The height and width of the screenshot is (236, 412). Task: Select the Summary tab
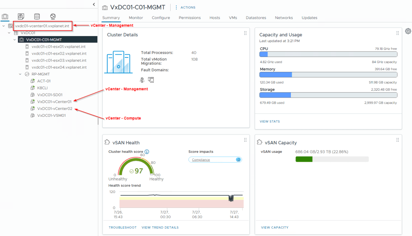(x=111, y=18)
